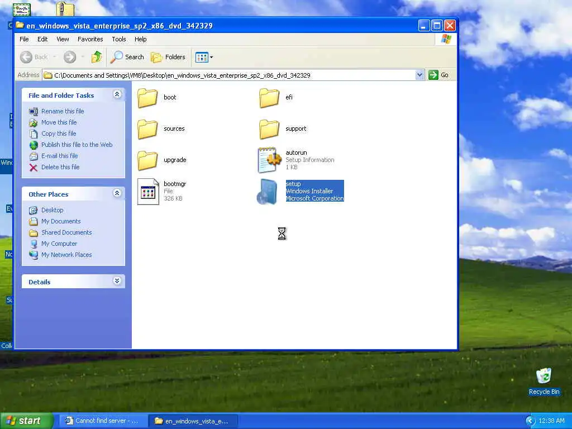Open the File menu
This screenshot has height=429, width=572.
24,39
